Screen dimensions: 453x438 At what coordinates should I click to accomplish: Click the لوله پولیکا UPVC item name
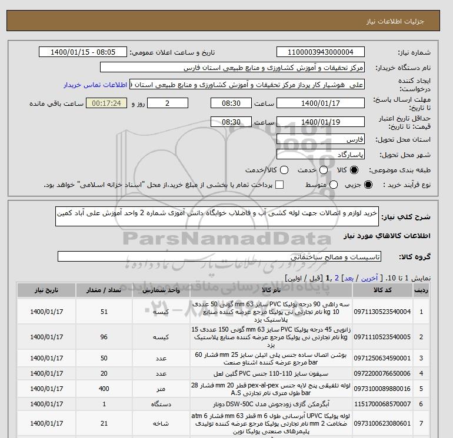[x=271, y=423]
